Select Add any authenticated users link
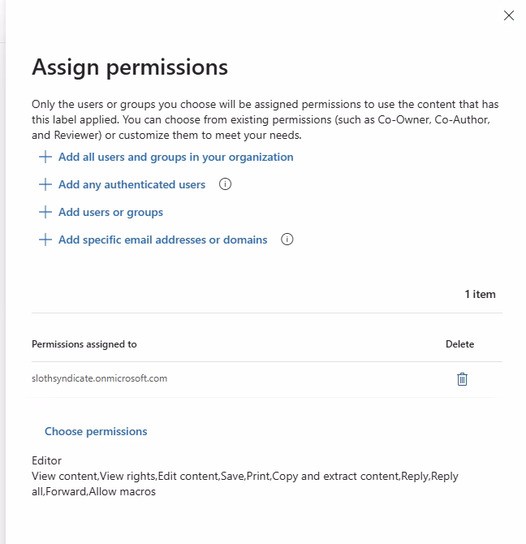The height and width of the screenshot is (544, 526). click(x=131, y=184)
